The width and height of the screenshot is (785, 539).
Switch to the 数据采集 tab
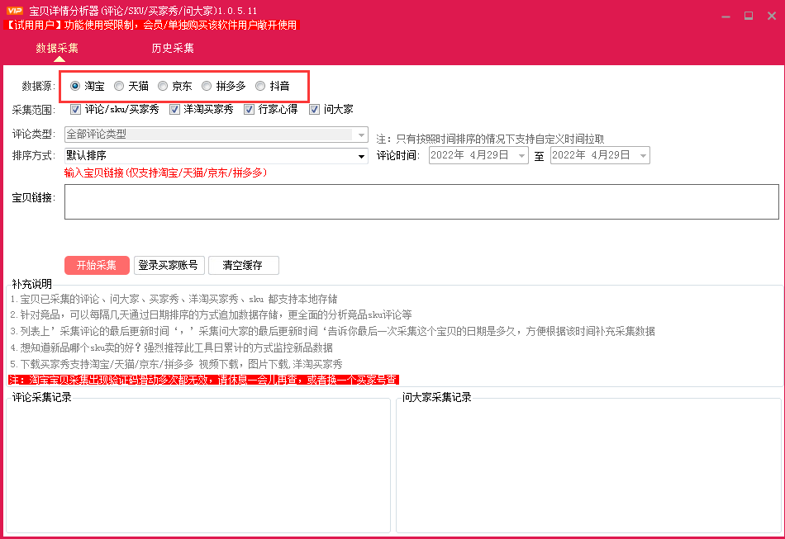click(57, 48)
